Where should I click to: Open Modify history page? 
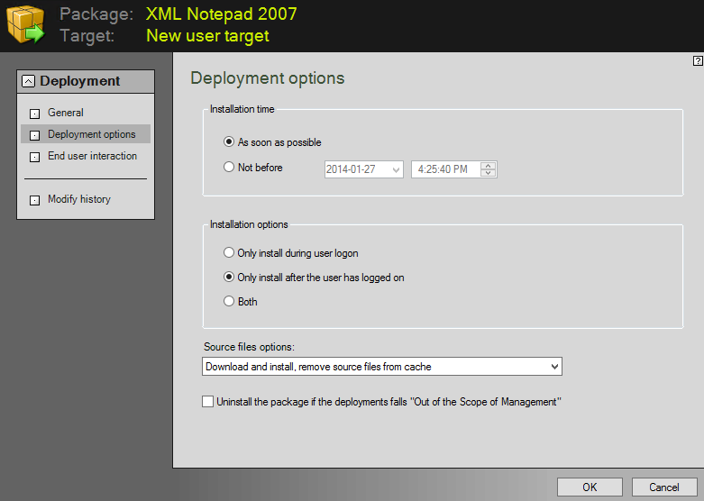point(79,199)
